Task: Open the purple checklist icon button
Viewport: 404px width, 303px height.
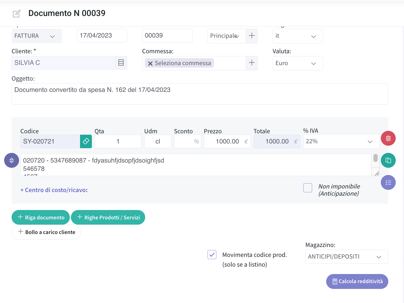Action: pyautogui.click(x=388, y=182)
